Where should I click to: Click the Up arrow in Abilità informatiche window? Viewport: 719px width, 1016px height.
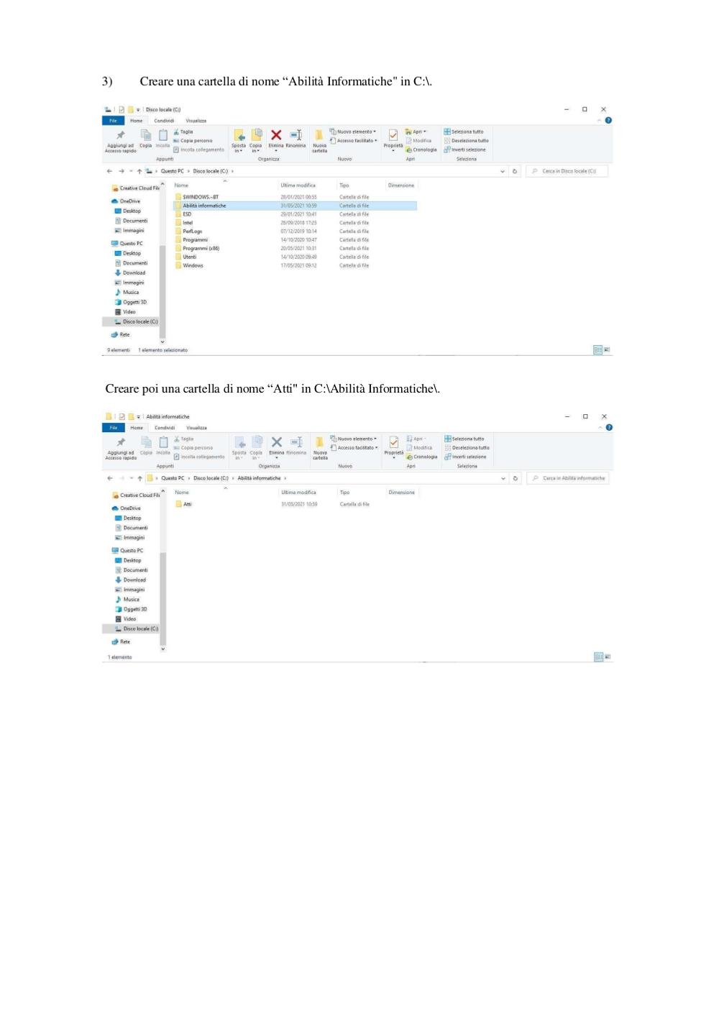point(140,478)
